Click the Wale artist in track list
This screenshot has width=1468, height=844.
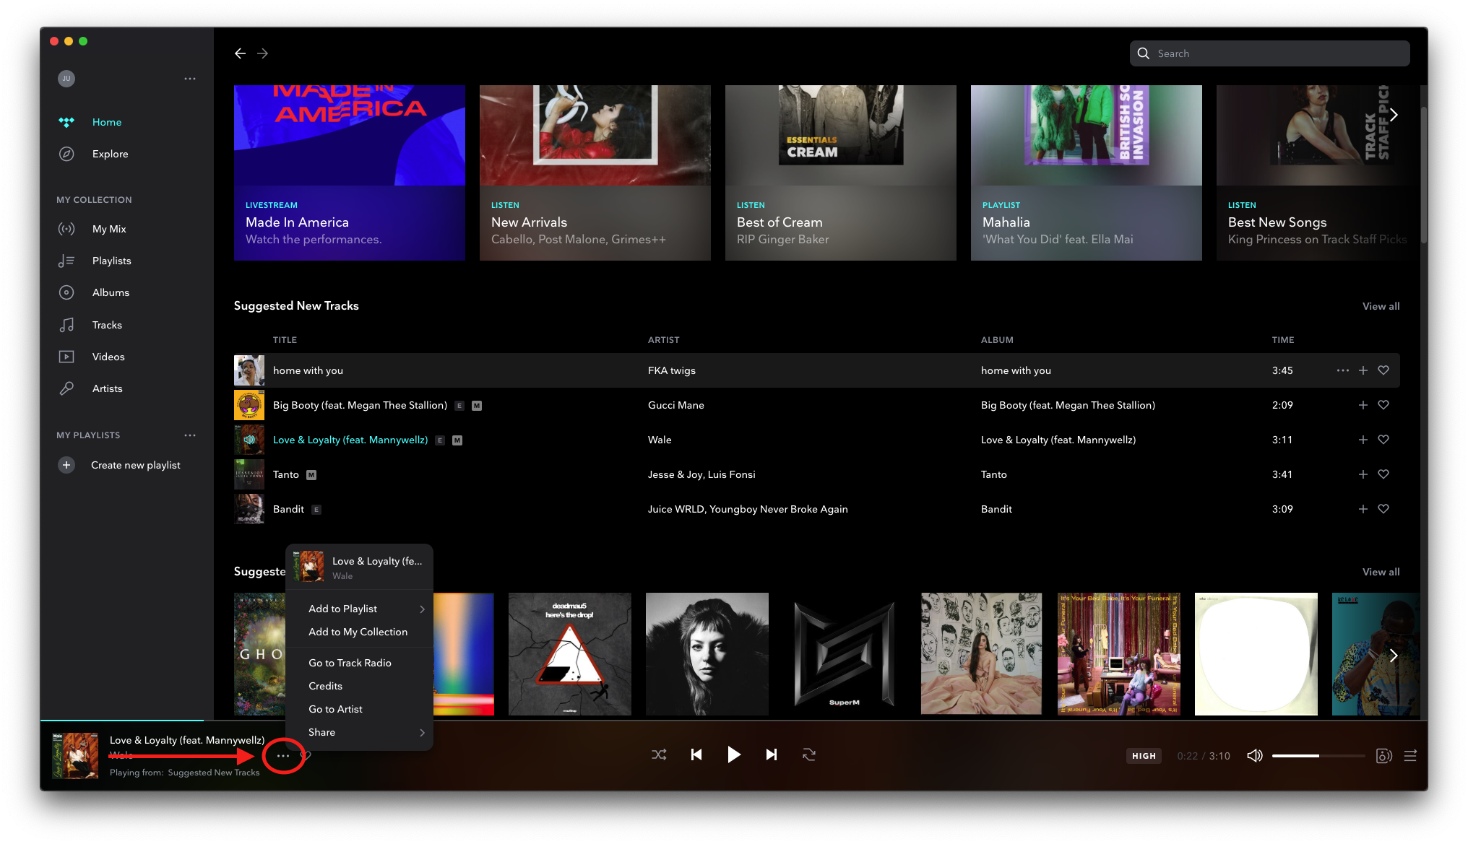click(660, 440)
